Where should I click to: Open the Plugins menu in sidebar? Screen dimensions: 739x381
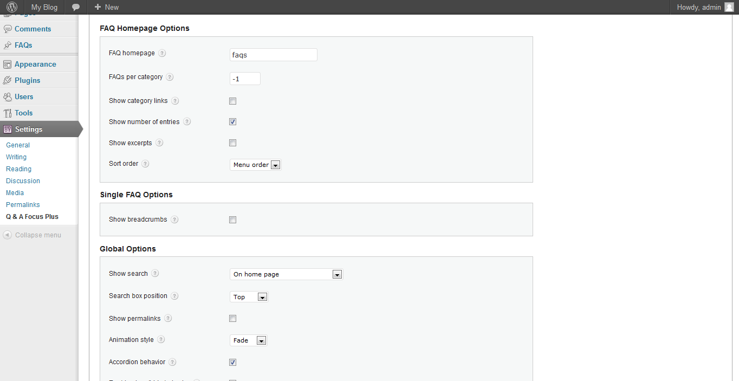[x=27, y=80]
